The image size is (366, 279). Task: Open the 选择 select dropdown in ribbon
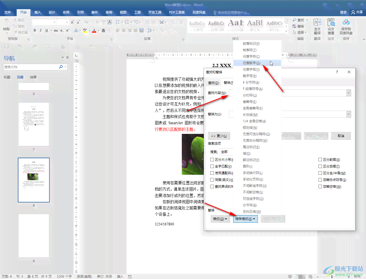point(299,32)
